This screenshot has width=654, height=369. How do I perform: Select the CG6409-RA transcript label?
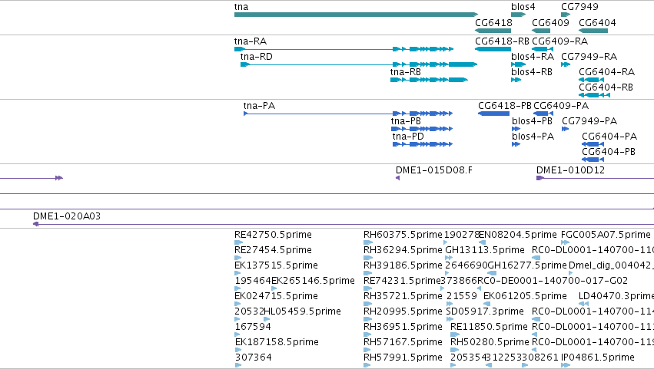tap(560, 41)
